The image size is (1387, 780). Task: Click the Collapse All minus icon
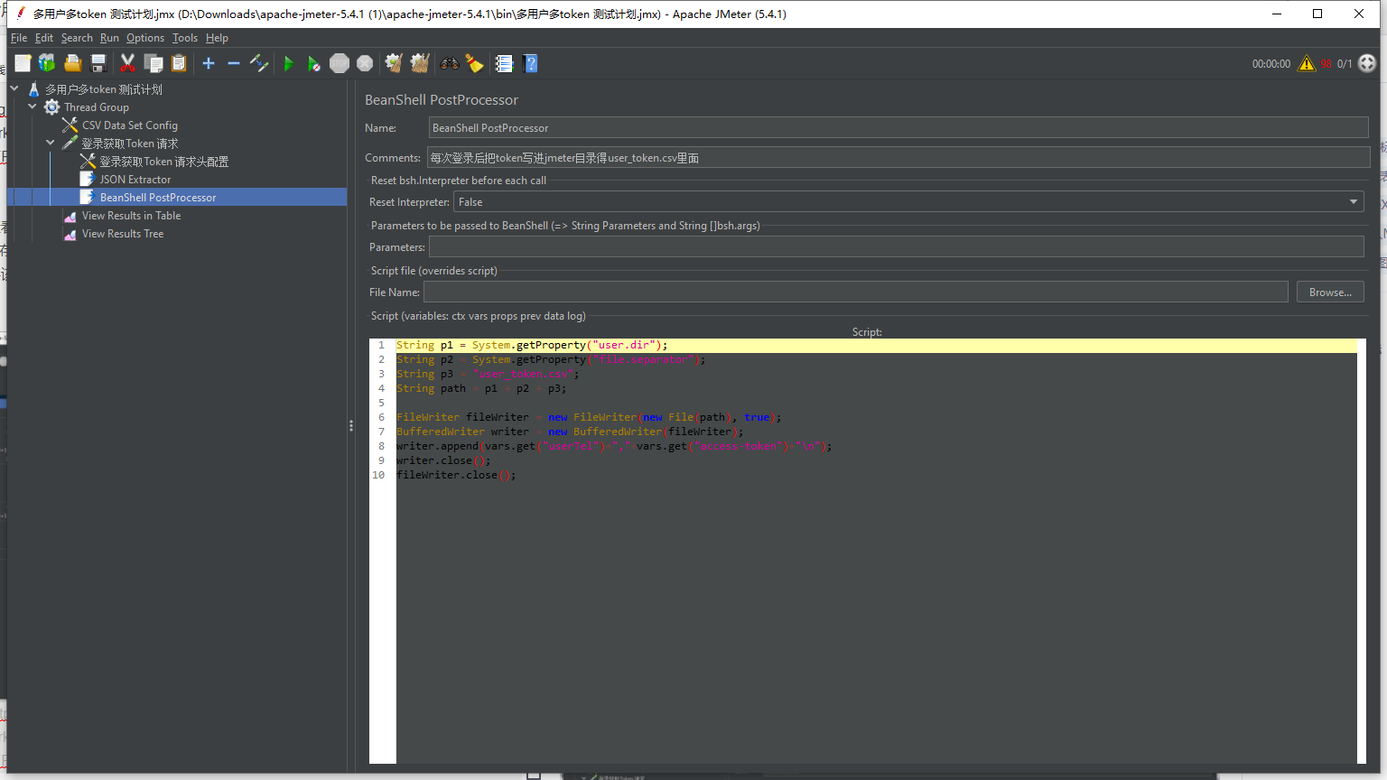pos(234,63)
